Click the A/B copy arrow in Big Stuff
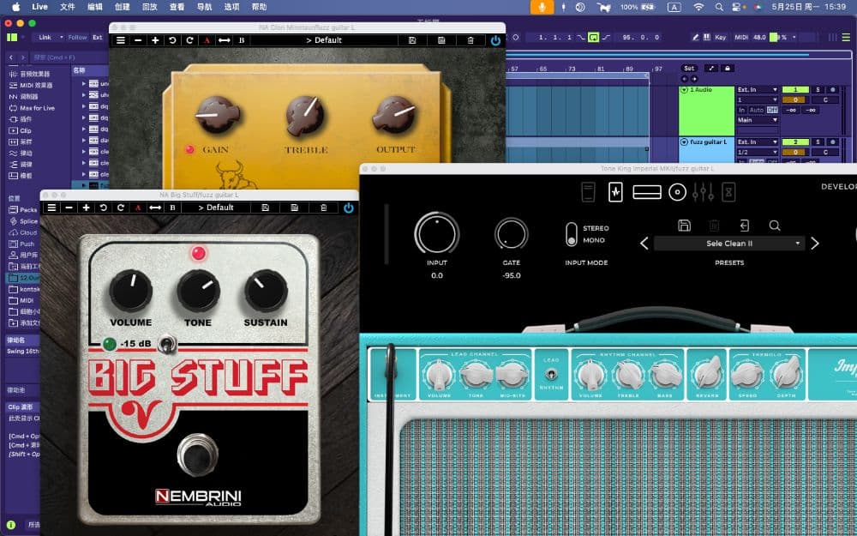857x536 pixels. (x=155, y=208)
